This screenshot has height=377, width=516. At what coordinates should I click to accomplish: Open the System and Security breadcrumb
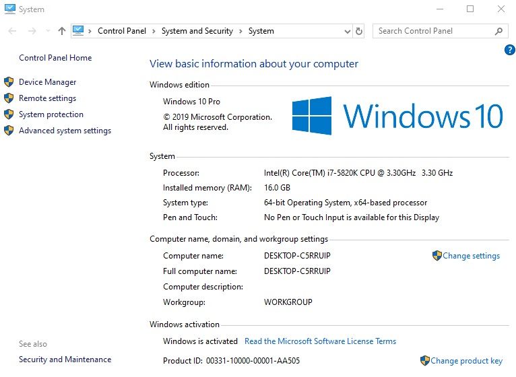pos(197,31)
